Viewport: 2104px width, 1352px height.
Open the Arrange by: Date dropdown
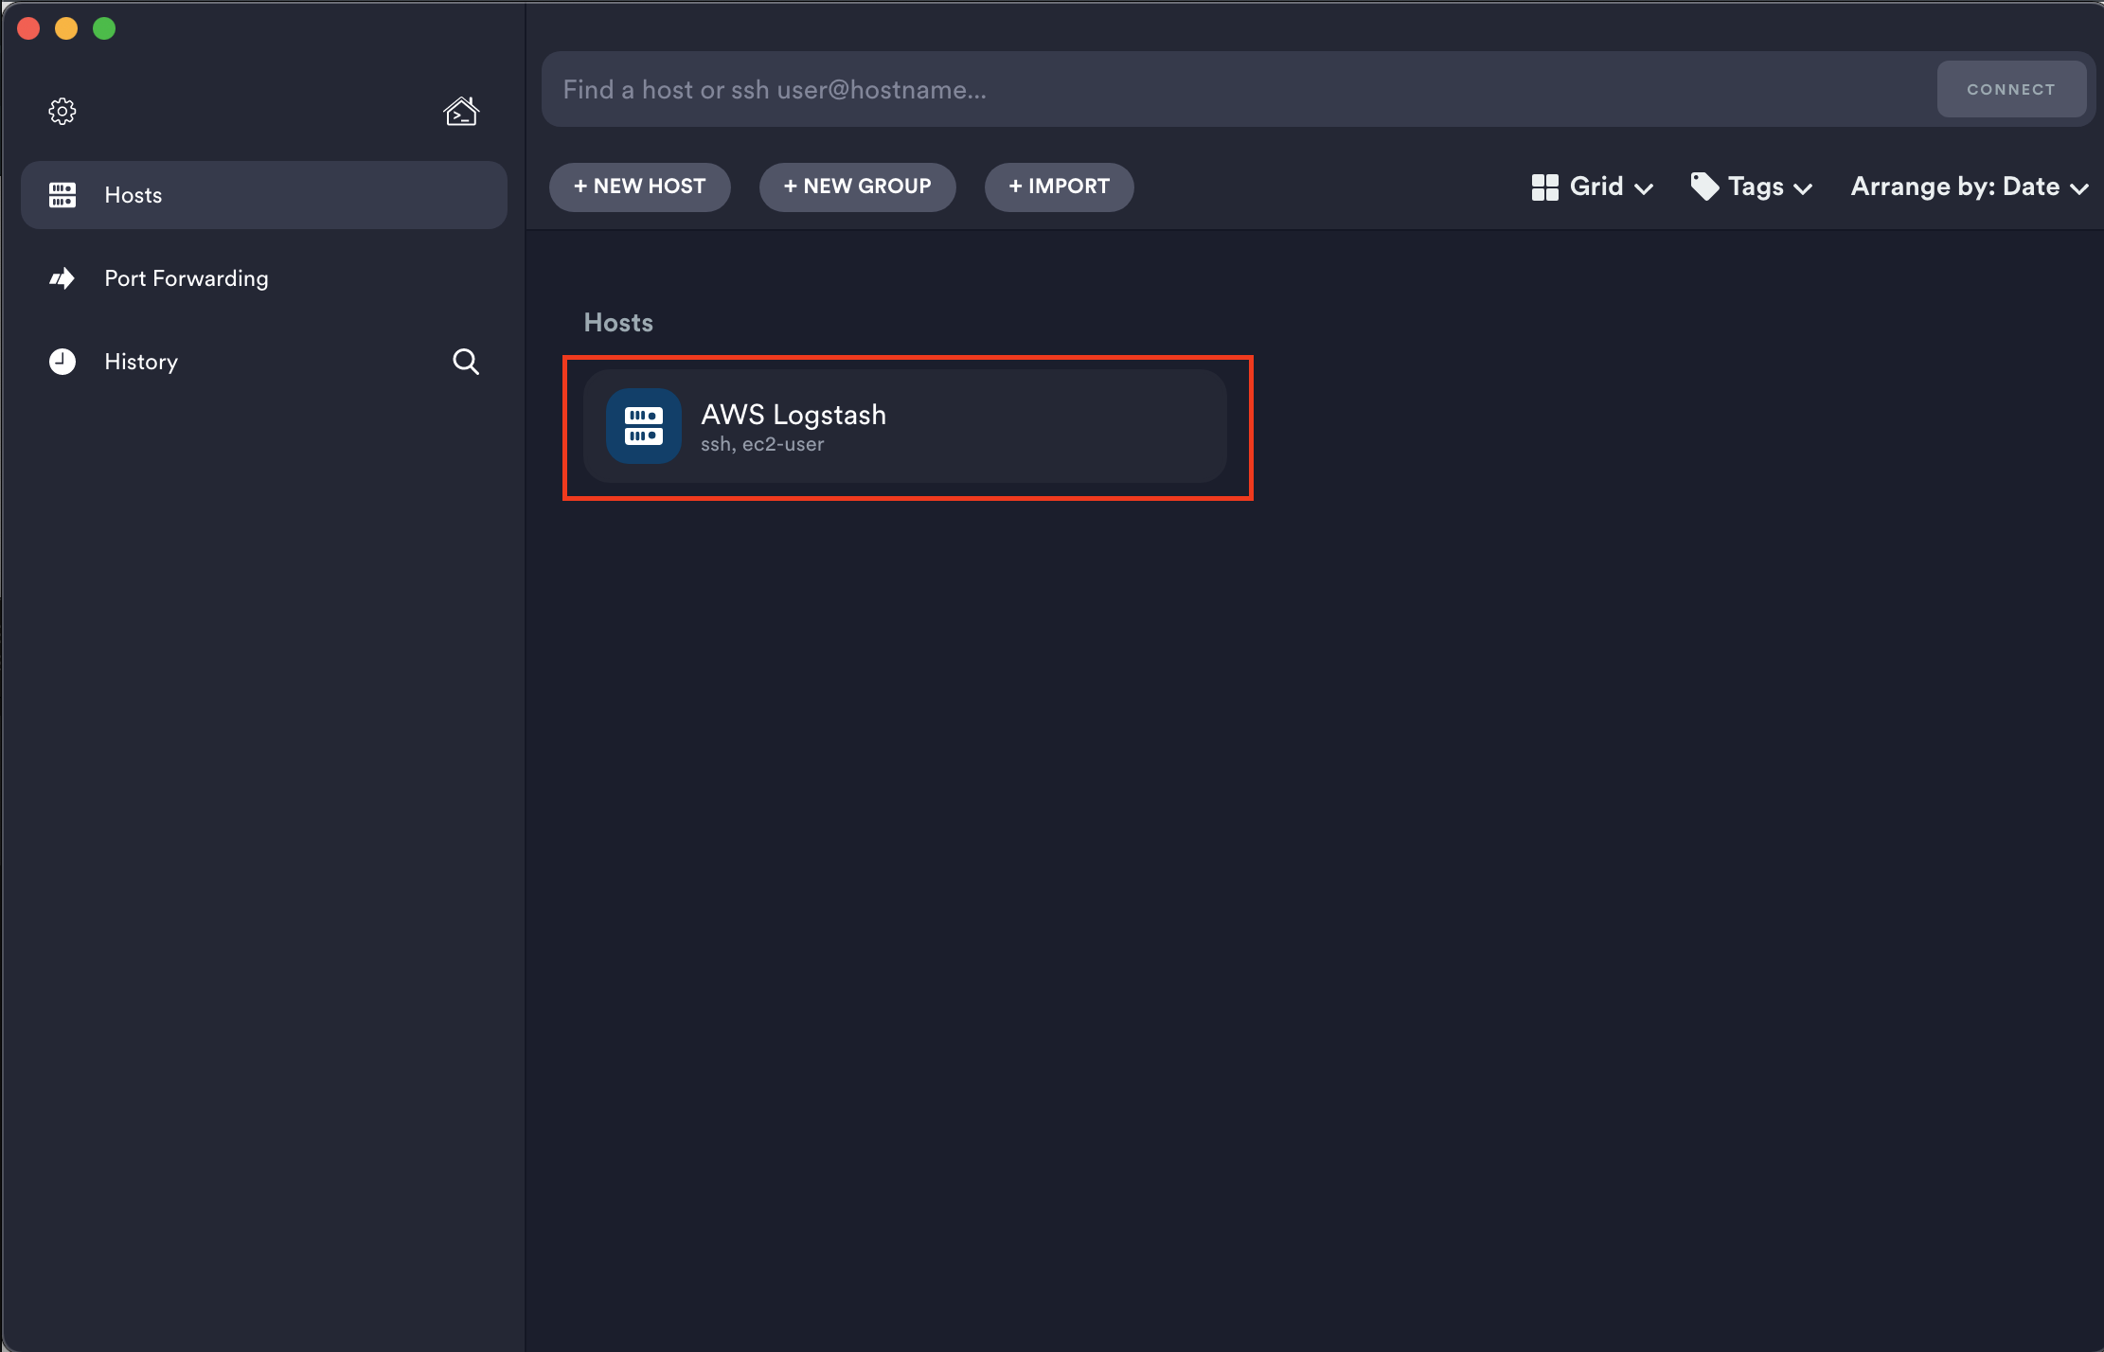1969,187
